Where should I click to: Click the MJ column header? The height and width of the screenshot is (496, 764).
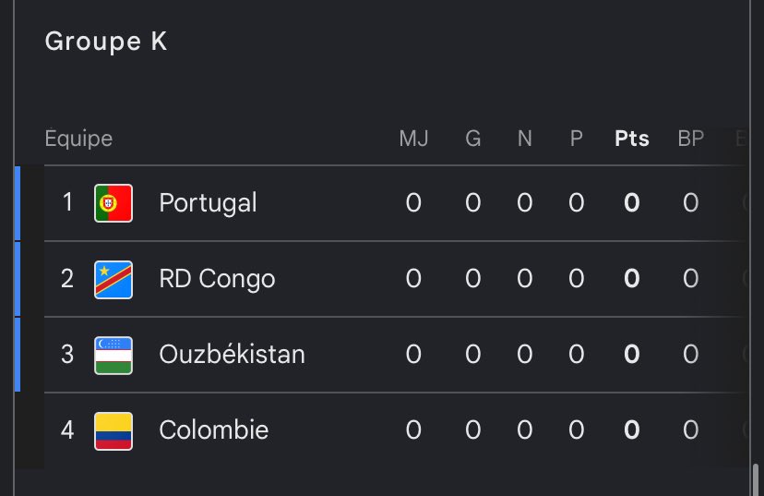point(413,139)
